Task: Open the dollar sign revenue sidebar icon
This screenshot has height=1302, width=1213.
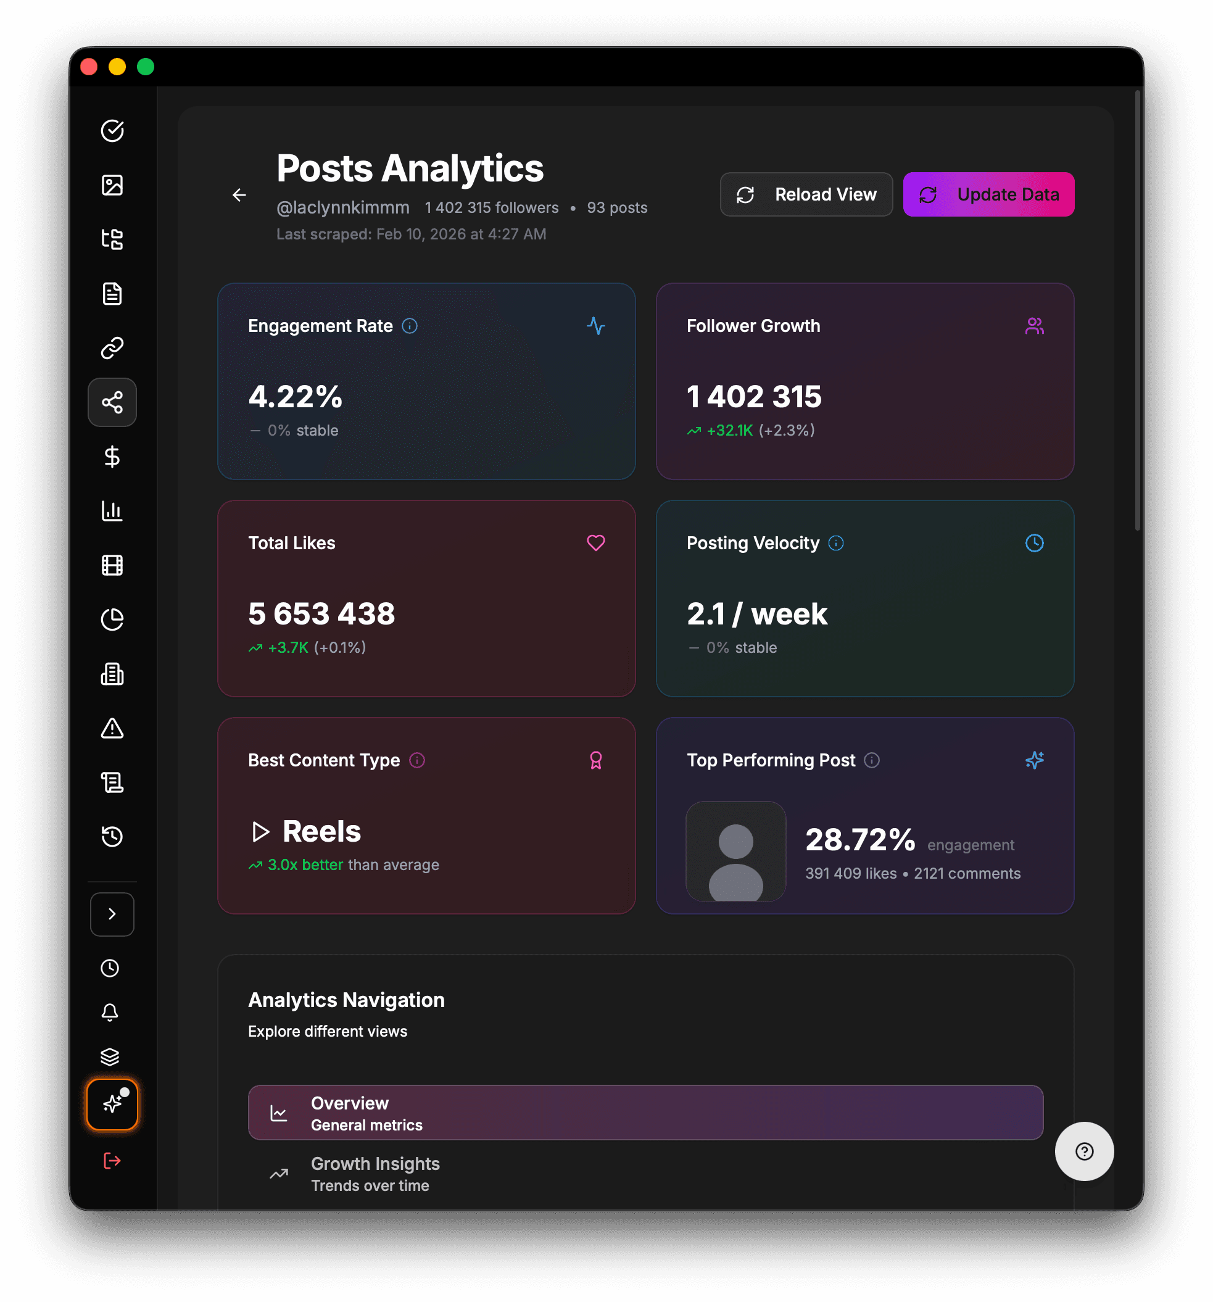Action: pyautogui.click(x=112, y=457)
